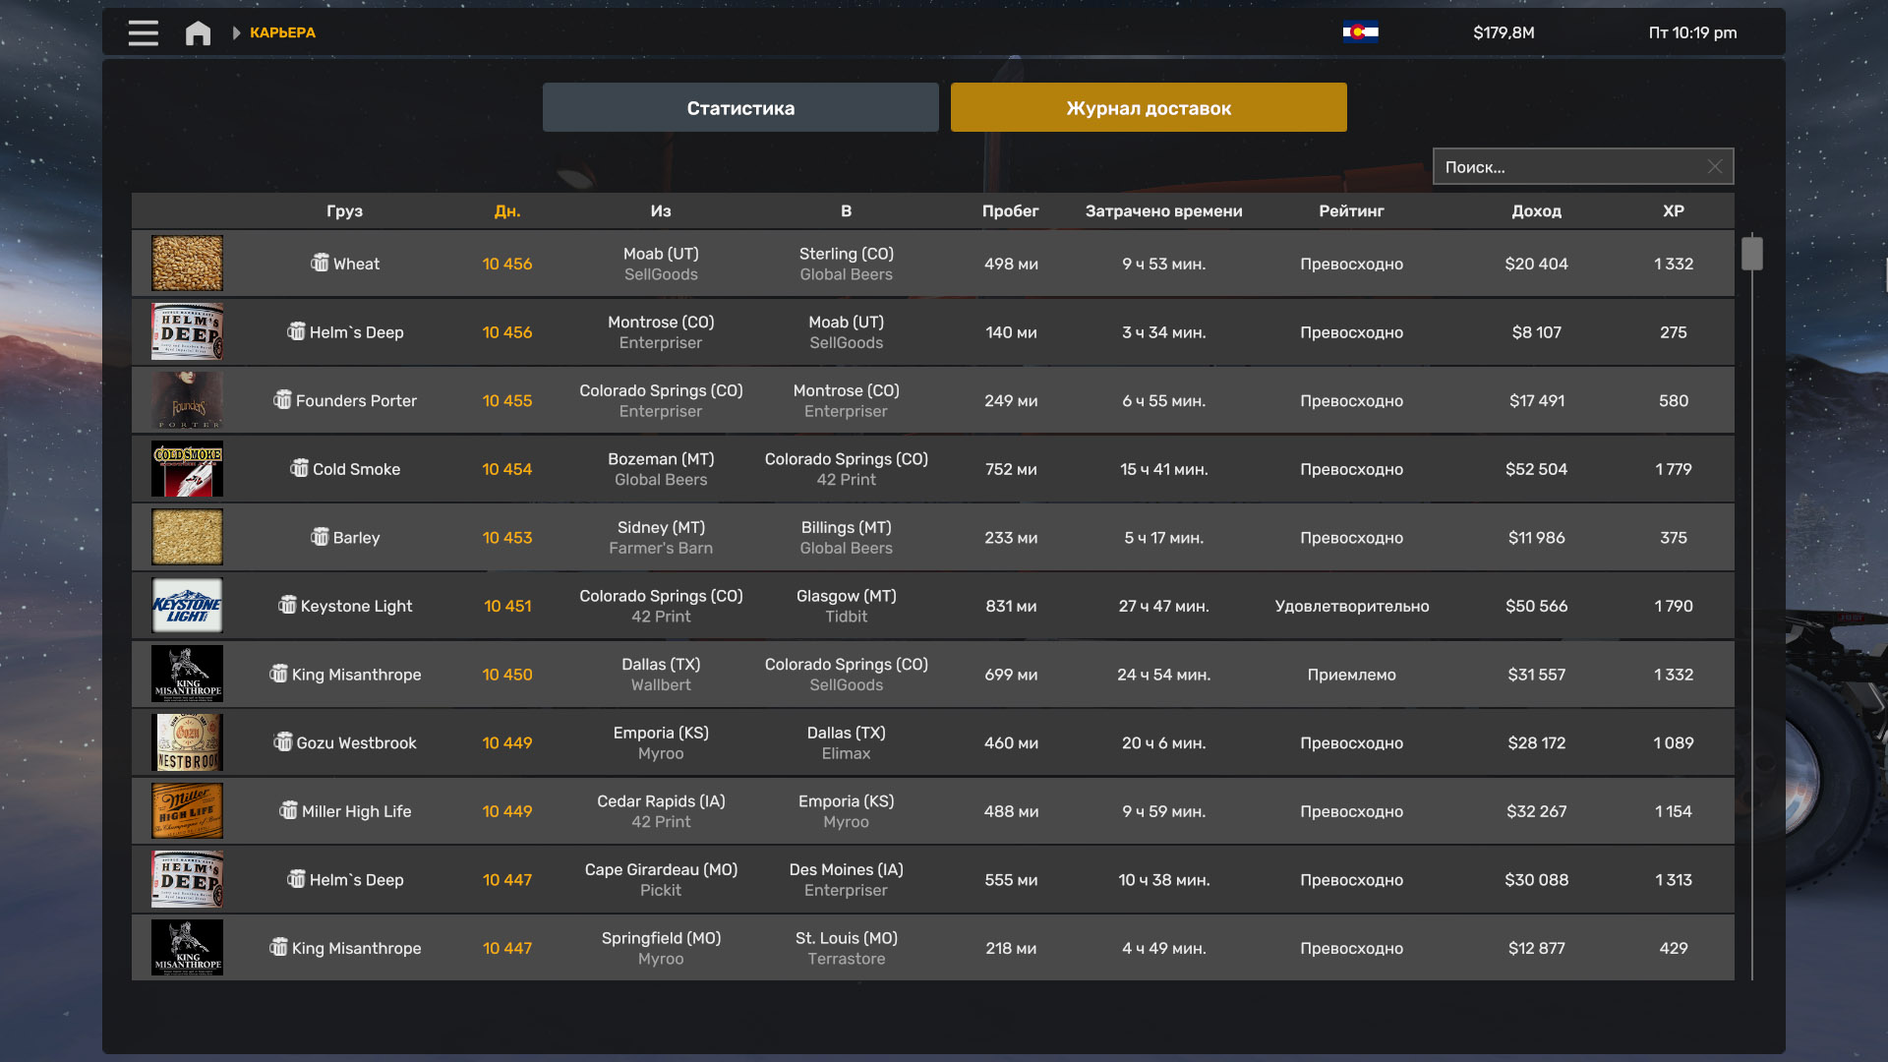Sort by the Доход column header
This screenshot has height=1062, width=1888.
coord(1536,211)
